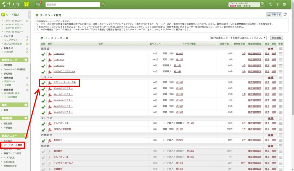Click the search magnifier icon in top bar

tap(103, 4)
